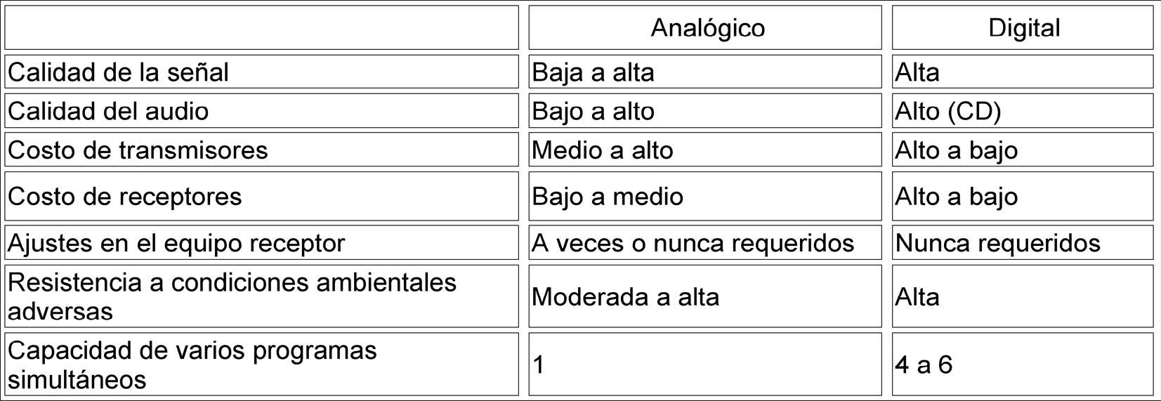Click the "Costo de transmisores" row label
1161x401 pixels.
click(138, 150)
